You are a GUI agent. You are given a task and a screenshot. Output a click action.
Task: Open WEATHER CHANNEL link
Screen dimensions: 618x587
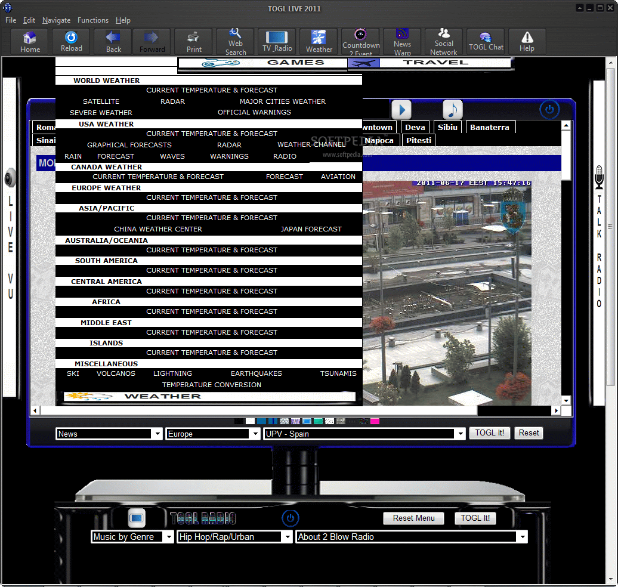[311, 144]
